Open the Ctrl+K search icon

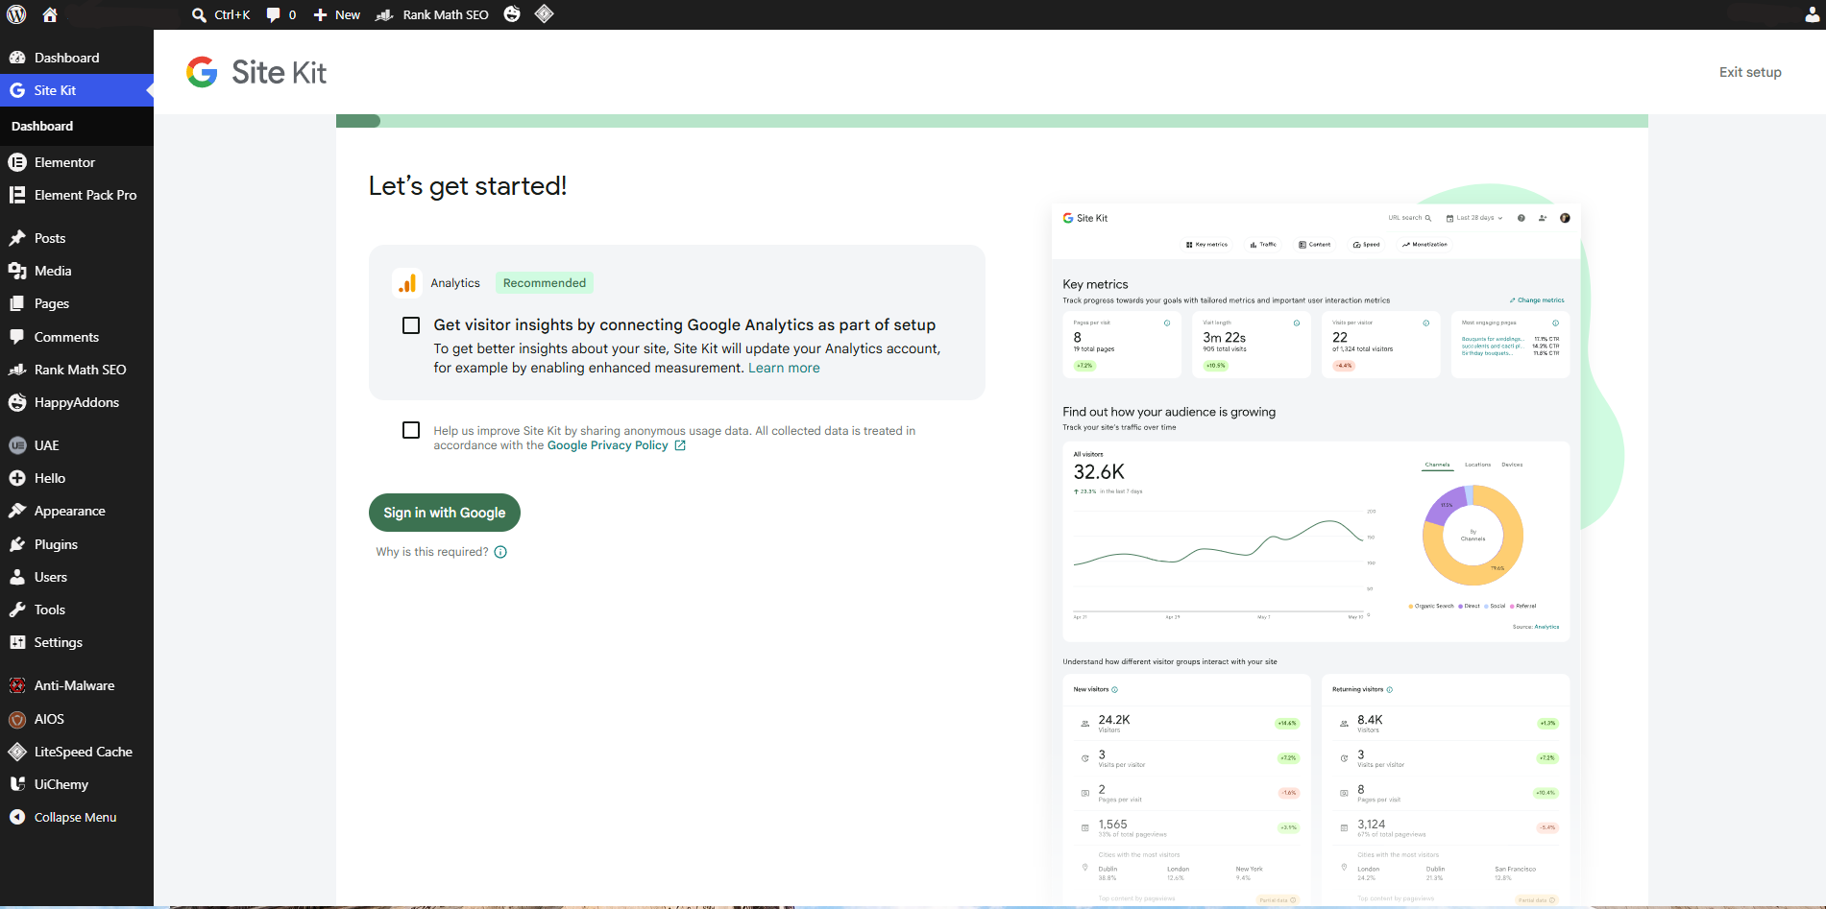coord(199,14)
